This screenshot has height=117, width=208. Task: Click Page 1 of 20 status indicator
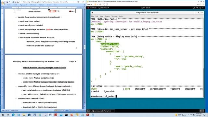pyautogui.click(x=5, y=110)
